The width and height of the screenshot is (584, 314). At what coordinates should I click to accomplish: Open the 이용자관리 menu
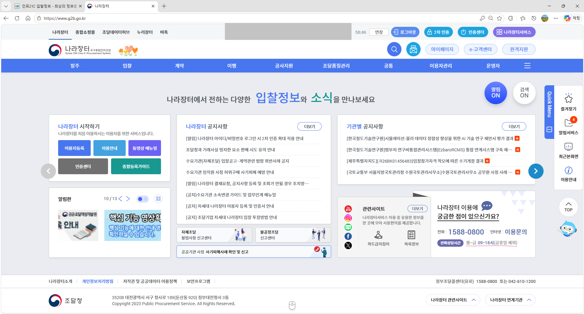tap(441, 66)
